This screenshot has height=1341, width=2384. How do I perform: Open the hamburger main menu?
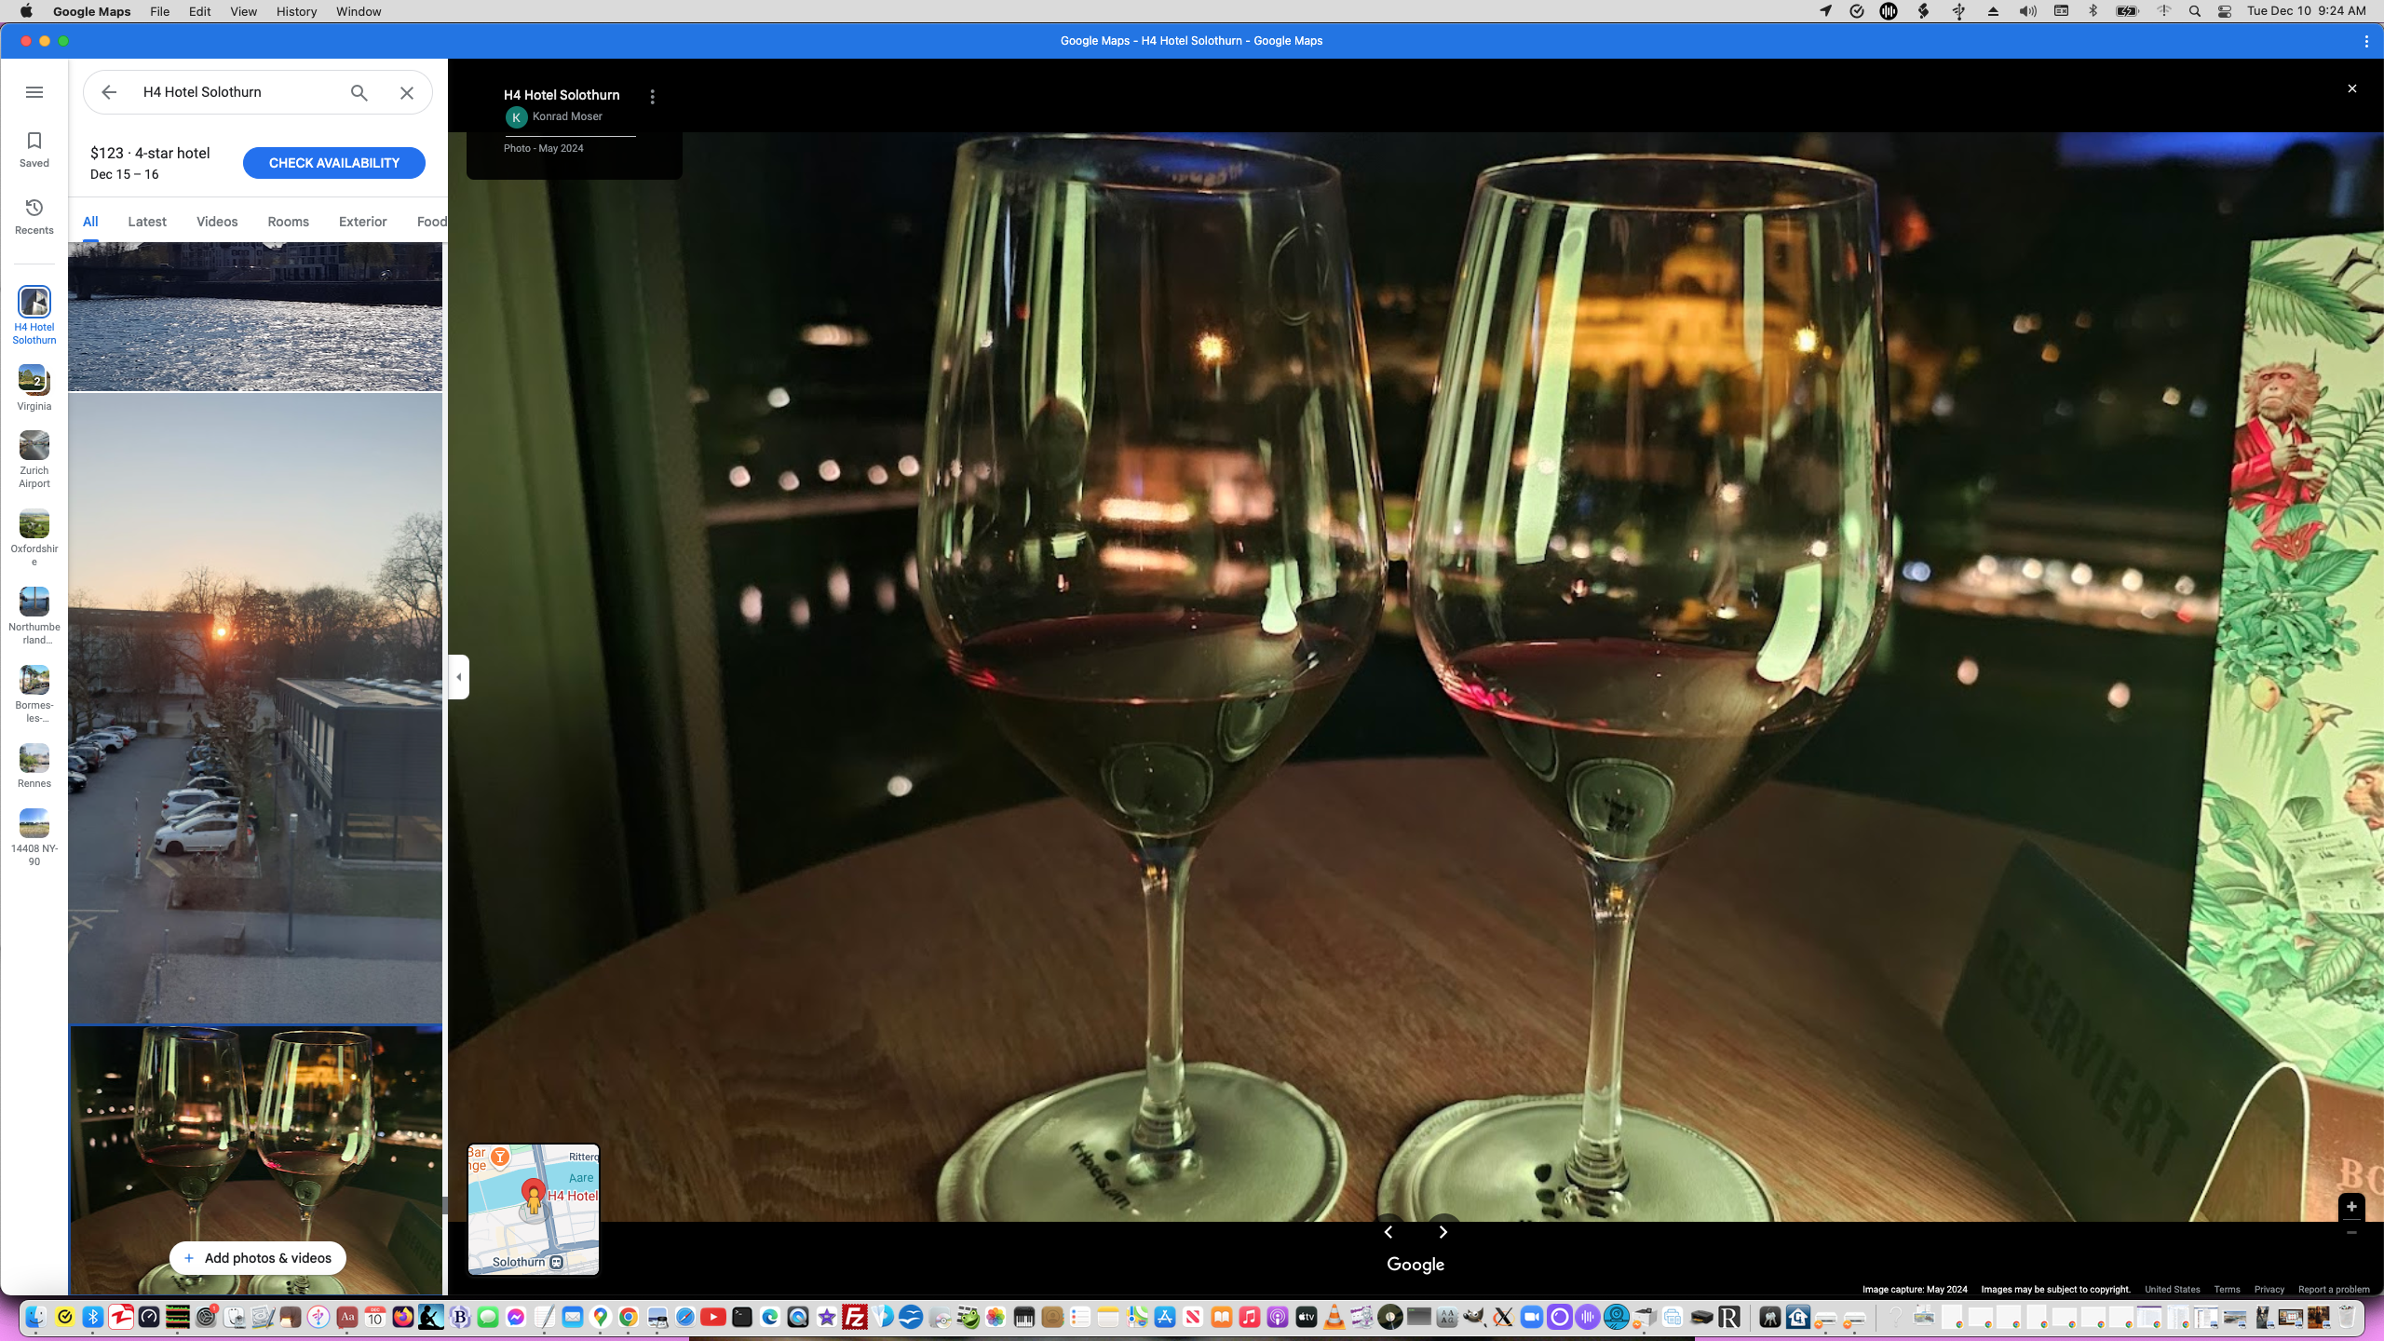[34, 92]
